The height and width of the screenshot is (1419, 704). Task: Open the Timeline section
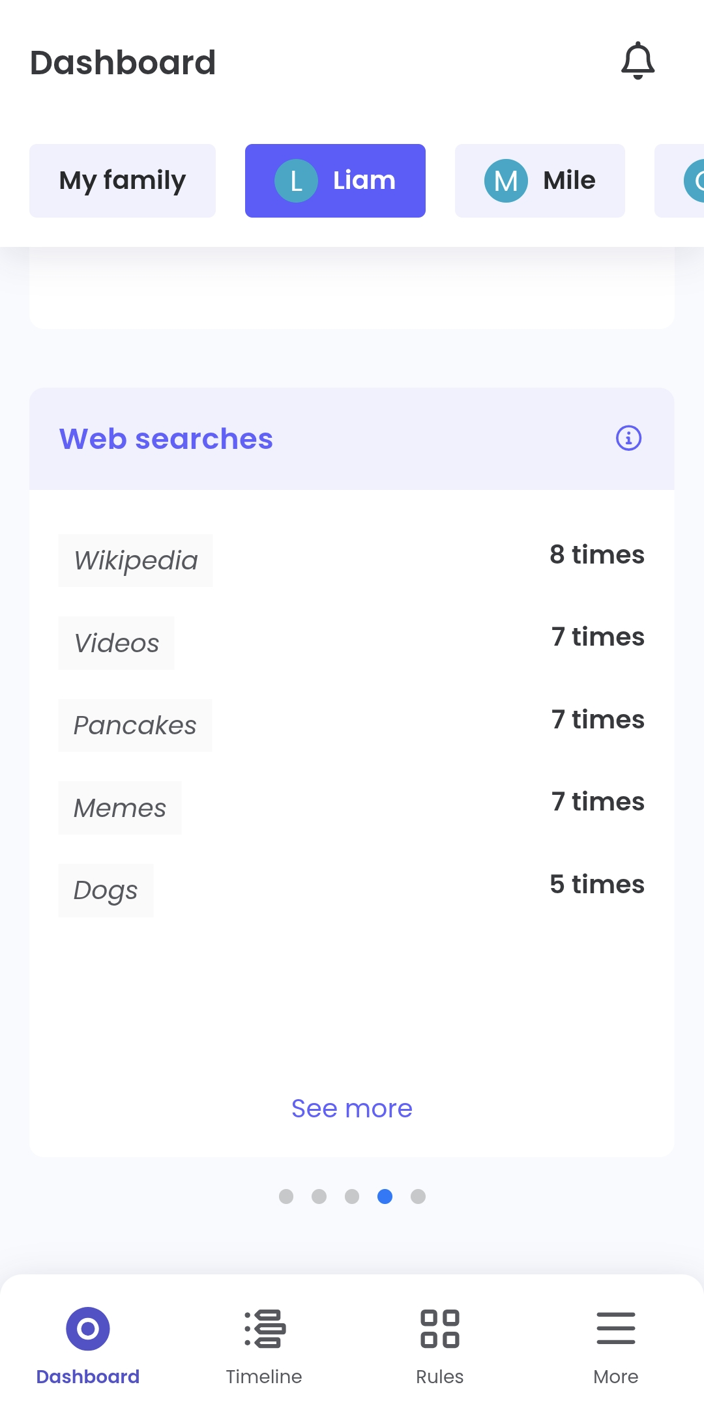point(263,1329)
